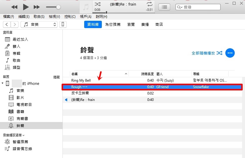Open 影片 under the iPhone device
Viewport: 245px width, 158px height.
click(x=20, y=97)
